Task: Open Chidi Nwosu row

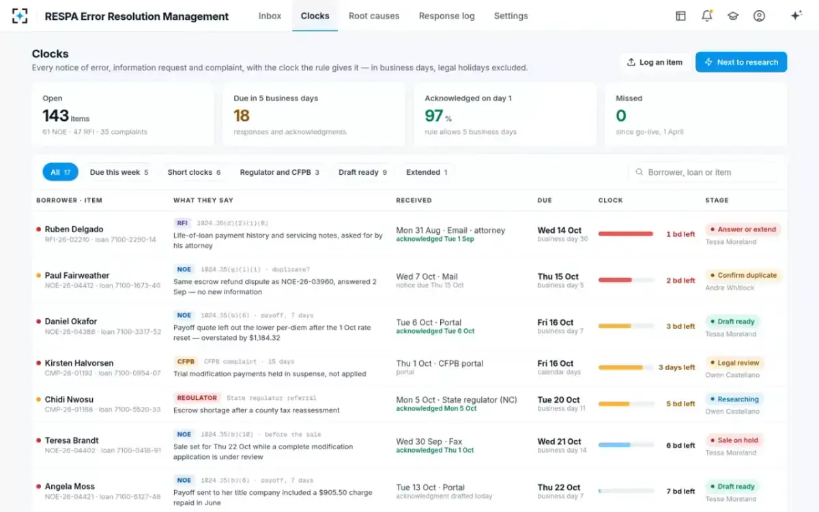Action: pos(409,404)
